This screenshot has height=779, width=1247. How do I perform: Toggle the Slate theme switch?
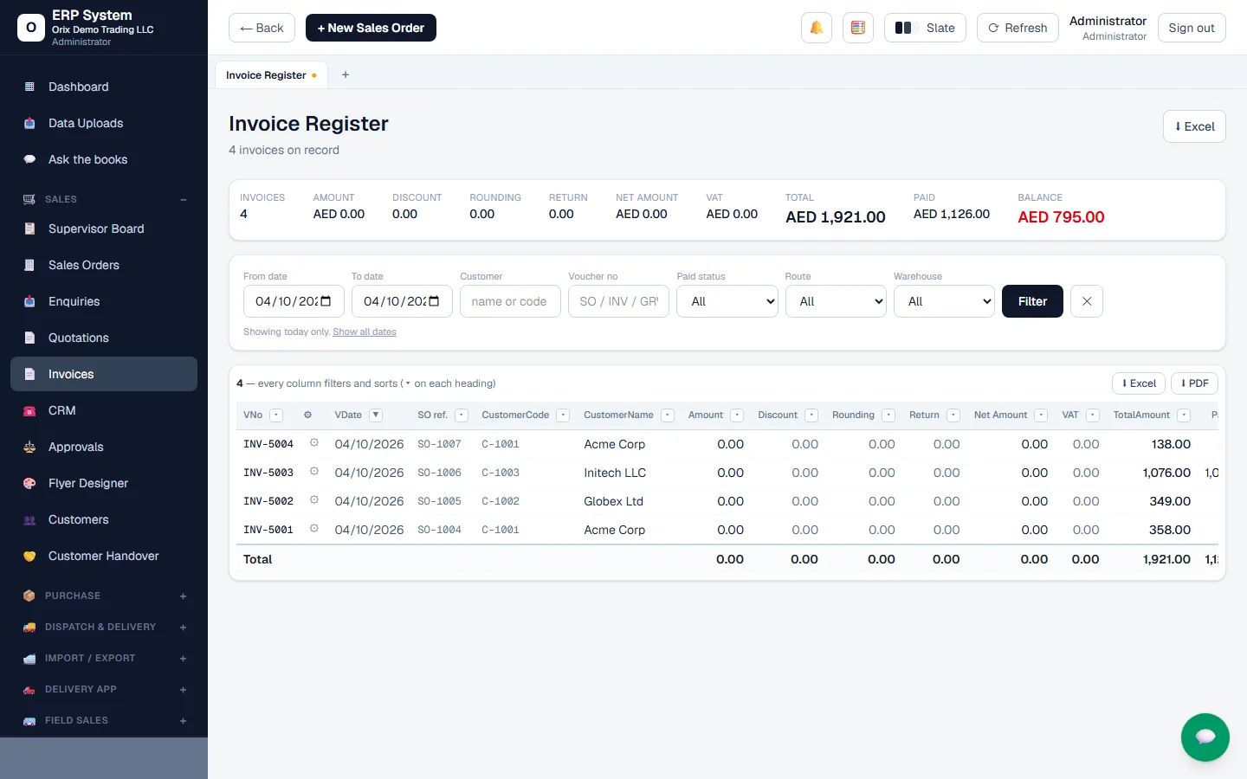click(x=925, y=28)
